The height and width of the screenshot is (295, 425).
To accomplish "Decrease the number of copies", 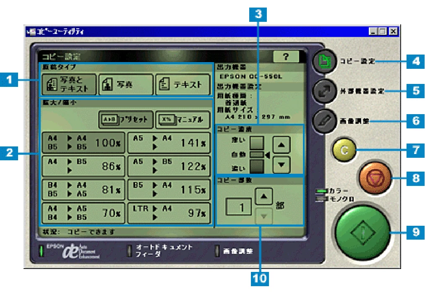I will (x=264, y=216).
